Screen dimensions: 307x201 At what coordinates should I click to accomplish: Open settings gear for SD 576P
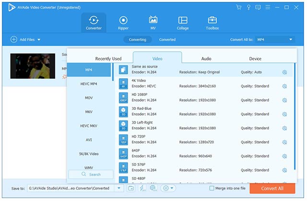click(284, 170)
